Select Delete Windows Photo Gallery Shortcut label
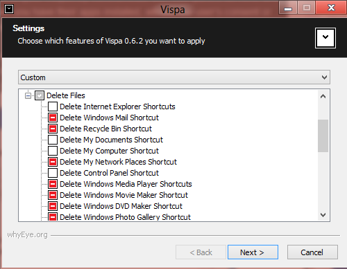Image resolution: width=347 pixels, height=269 pixels. point(125,217)
